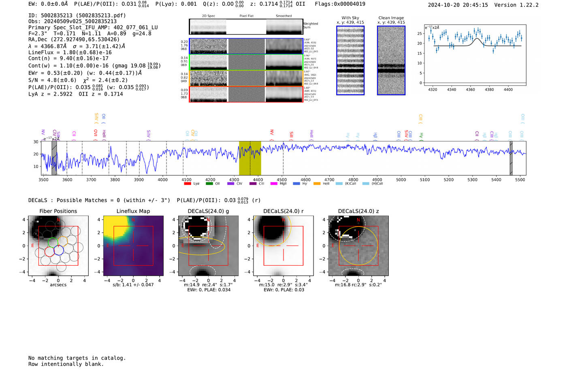Click the MgII magenta legend swatch

pos(274,183)
